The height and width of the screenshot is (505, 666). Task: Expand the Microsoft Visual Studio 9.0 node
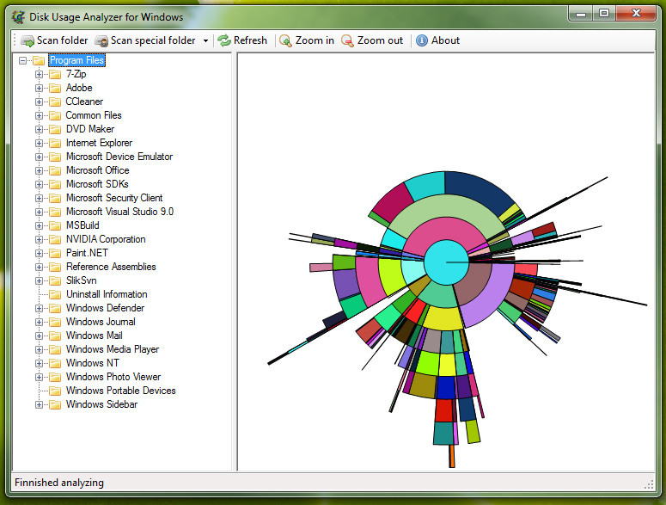pyautogui.click(x=39, y=212)
